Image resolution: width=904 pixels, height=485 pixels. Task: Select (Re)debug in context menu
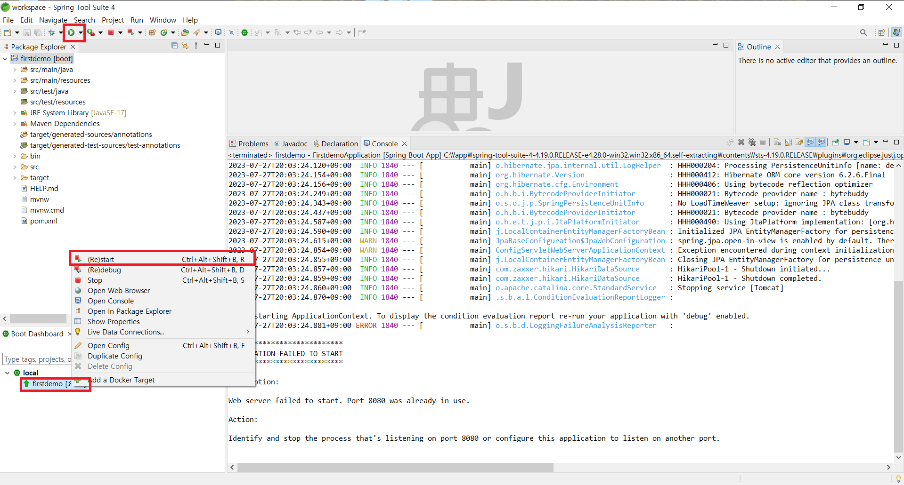click(163, 270)
